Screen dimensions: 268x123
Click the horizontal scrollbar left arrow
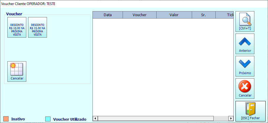95,118
